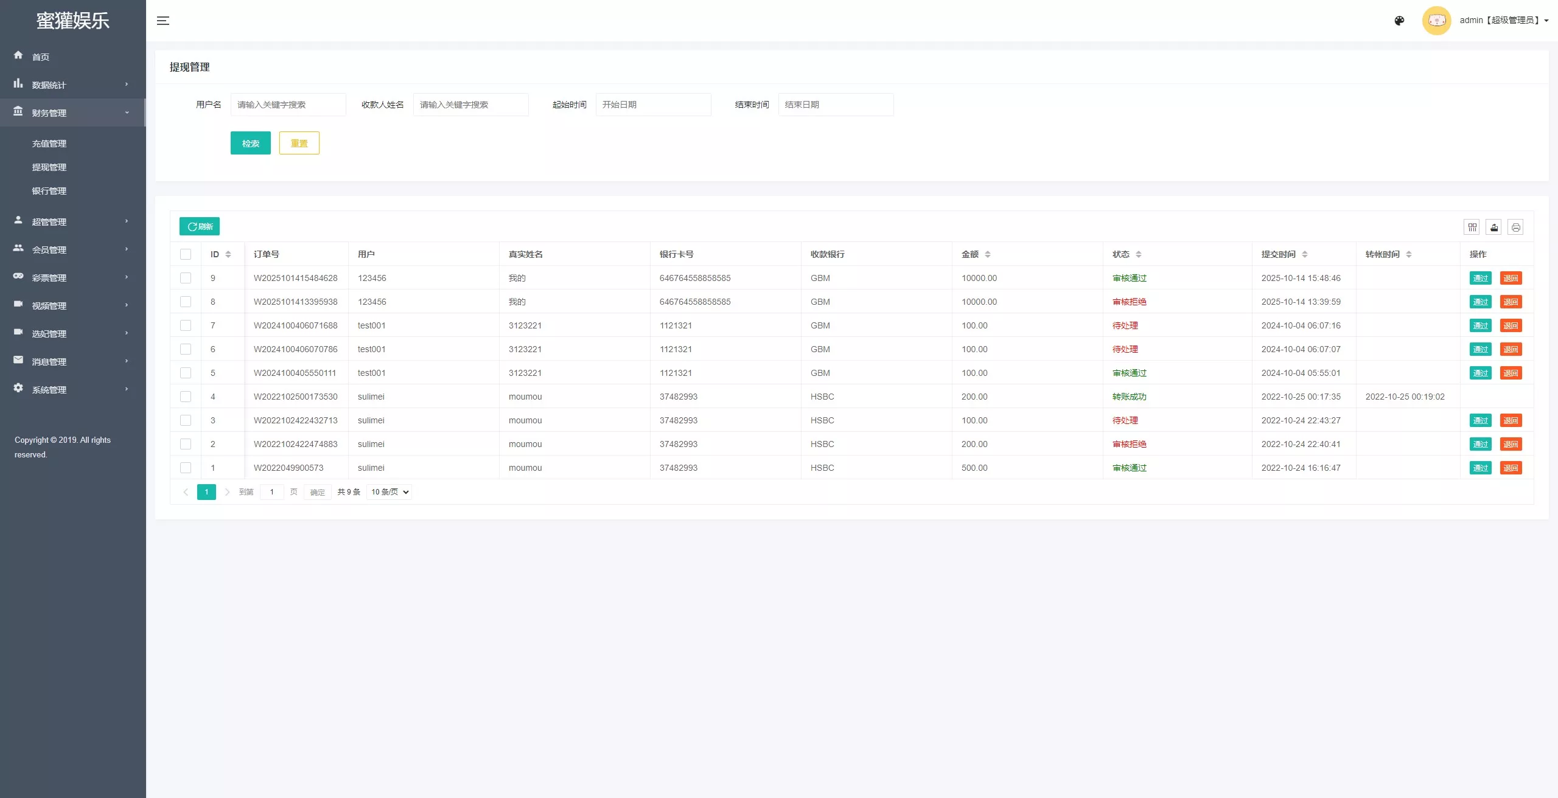This screenshot has height=798, width=1558.
Task: Click 退回 button for row ID 7
Action: [x=1511, y=325]
